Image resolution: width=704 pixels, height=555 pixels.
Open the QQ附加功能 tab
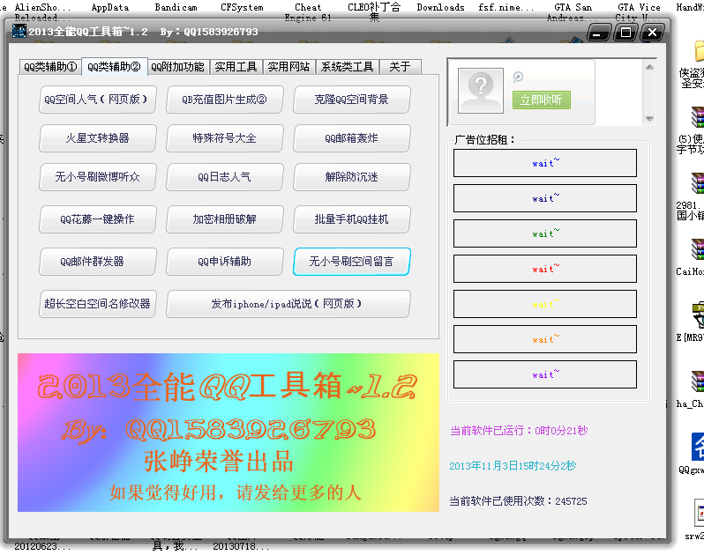178,67
